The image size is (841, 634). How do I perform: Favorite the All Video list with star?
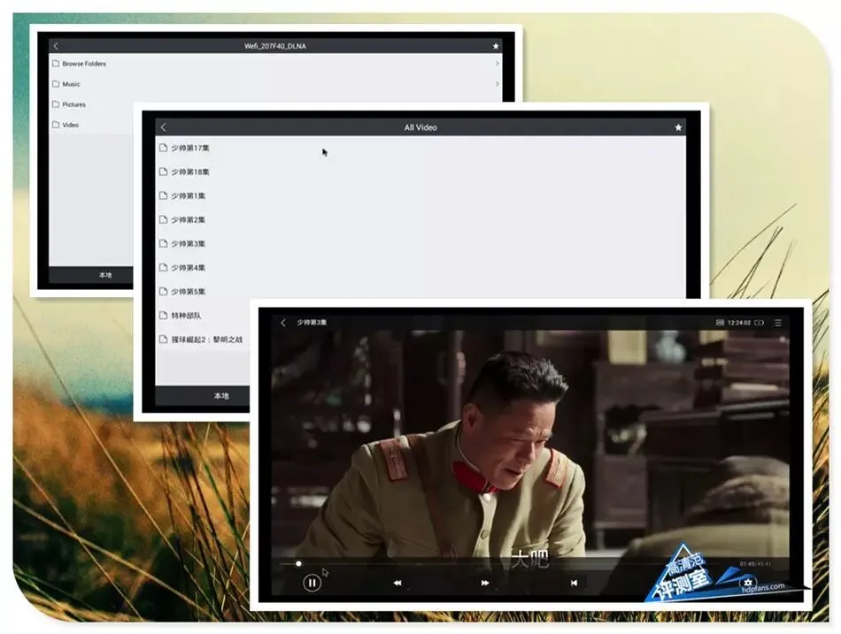click(x=678, y=127)
